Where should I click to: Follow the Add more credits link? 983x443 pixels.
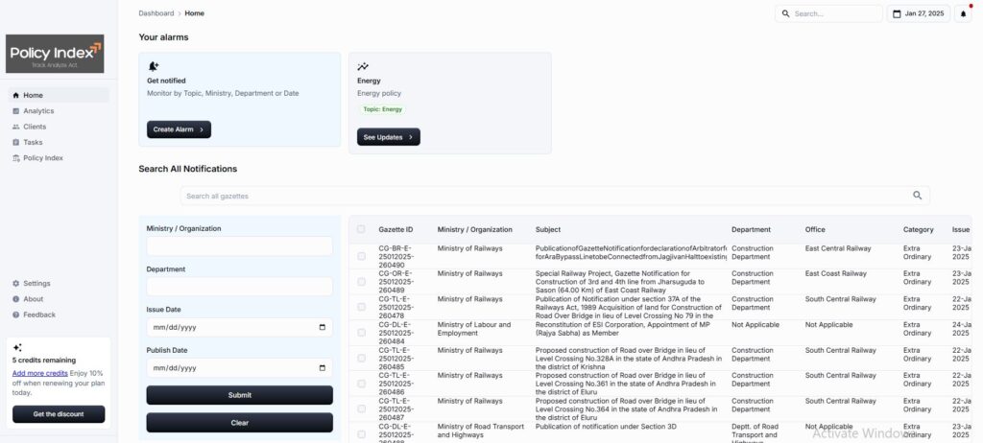pyautogui.click(x=40, y=372)
